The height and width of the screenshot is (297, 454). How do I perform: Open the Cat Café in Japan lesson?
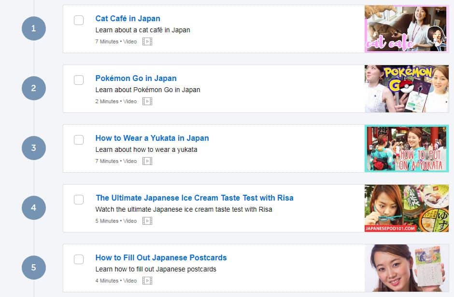[x=128, y=18]
